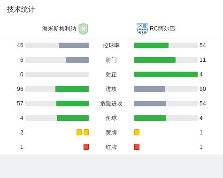The image size is (223, 178).
Task: Click the 海米斯梅利纳 red card icon
Action: (86, 147)
